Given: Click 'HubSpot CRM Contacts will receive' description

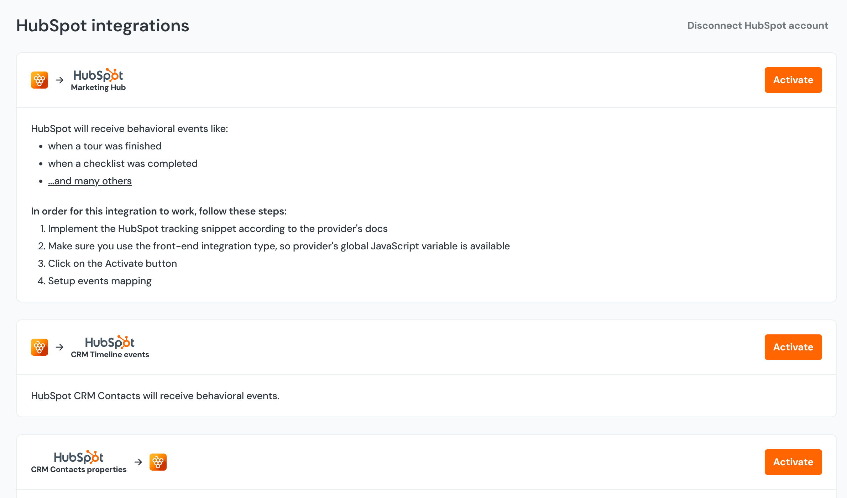Looking at the screenshot, I should pyautogui.click(x=155, y=396).
